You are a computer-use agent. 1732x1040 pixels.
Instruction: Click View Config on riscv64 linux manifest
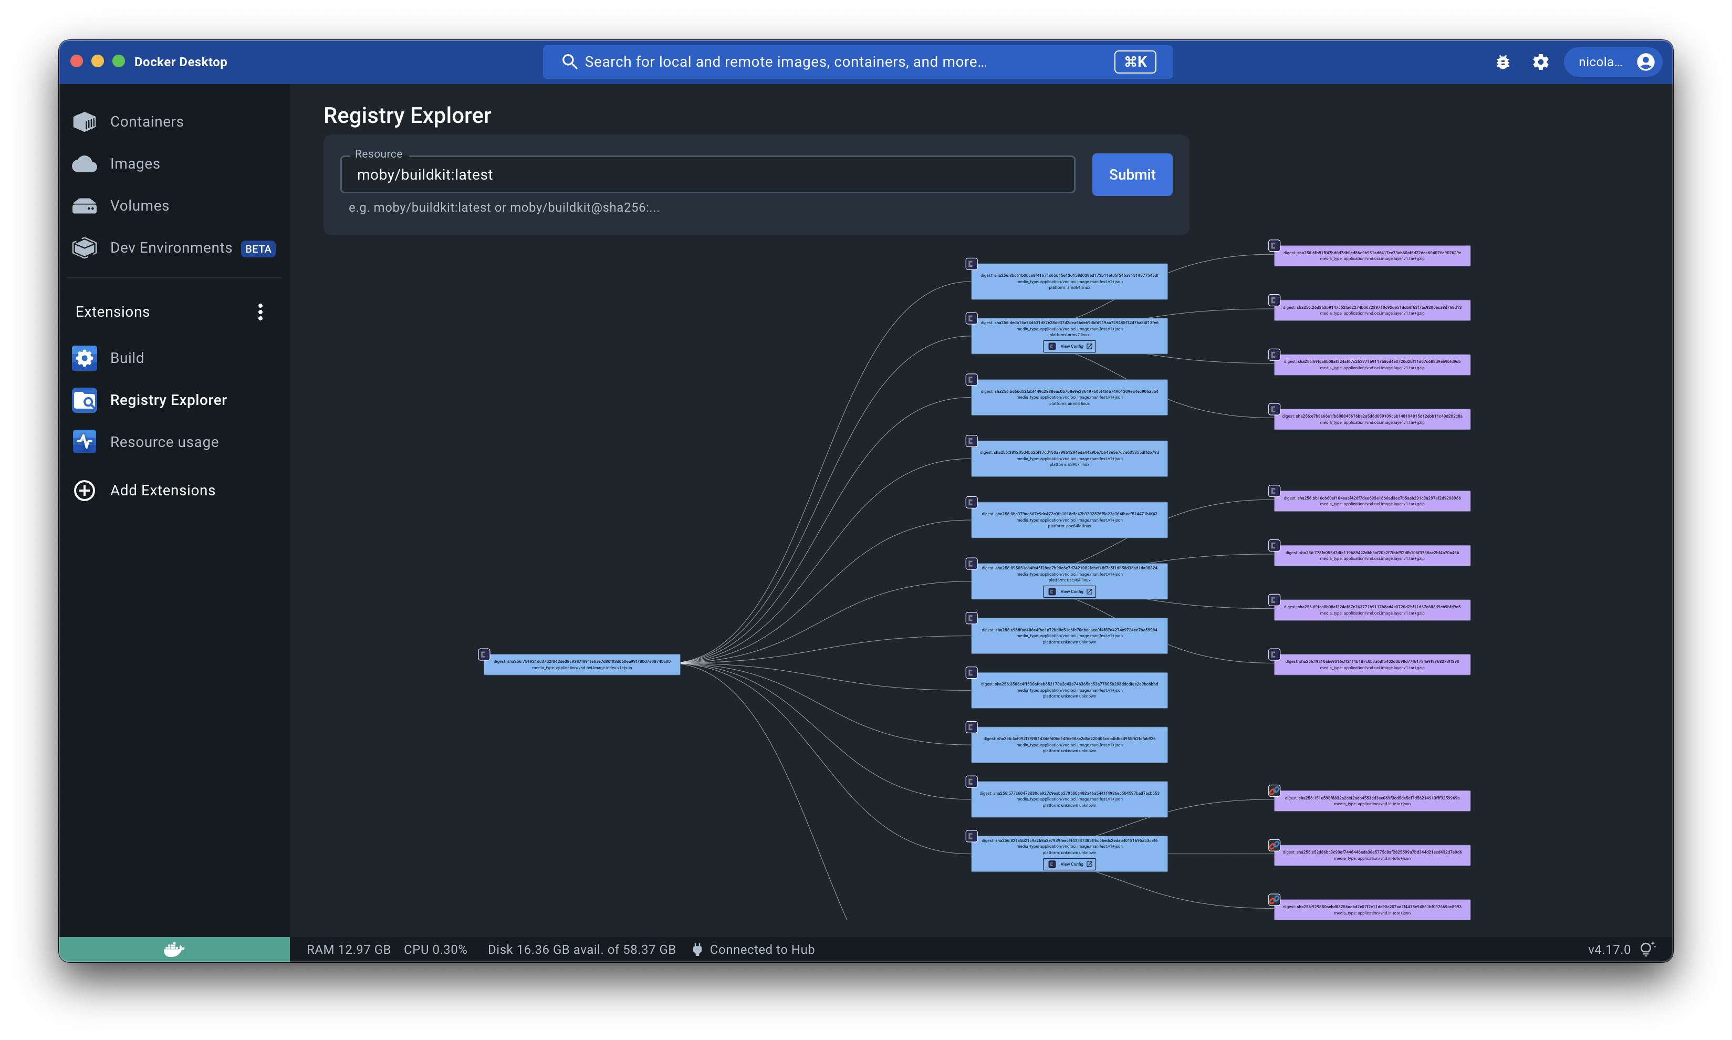pyautogui.click(x=1069, y=591)
